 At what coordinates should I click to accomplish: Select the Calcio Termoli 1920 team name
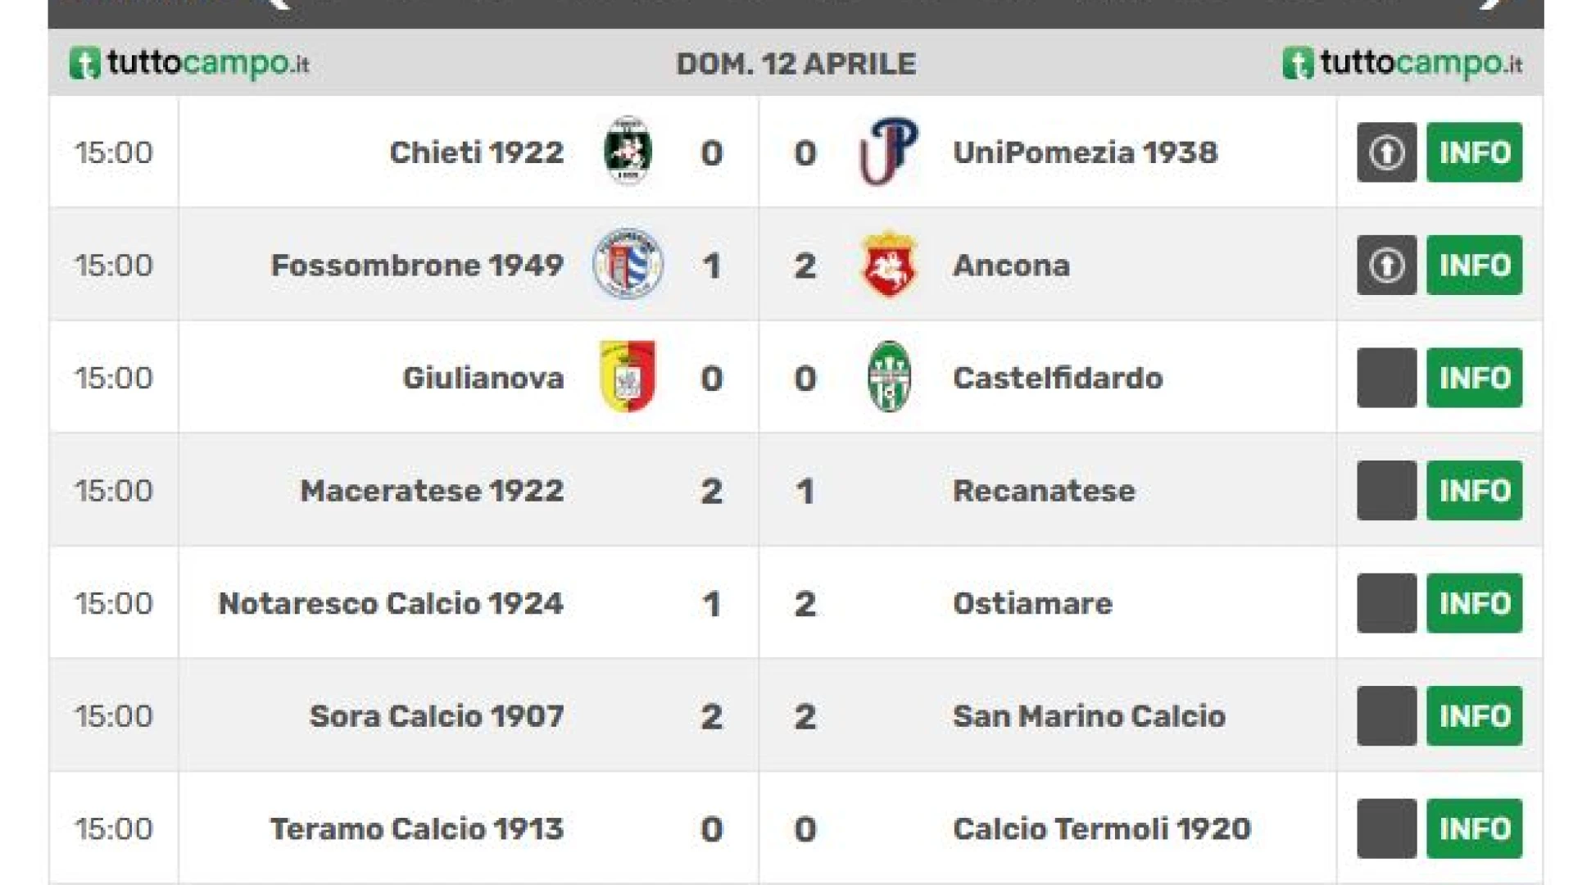point(1102,828)
